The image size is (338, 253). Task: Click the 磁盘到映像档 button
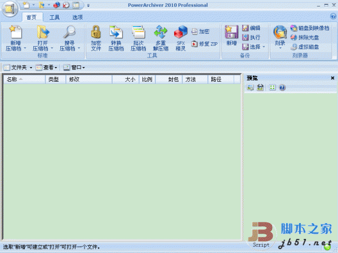click(310, 28)
